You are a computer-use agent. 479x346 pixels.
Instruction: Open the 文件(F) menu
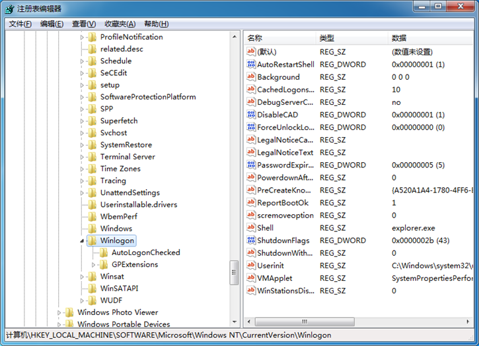click(x=20, y=24)
